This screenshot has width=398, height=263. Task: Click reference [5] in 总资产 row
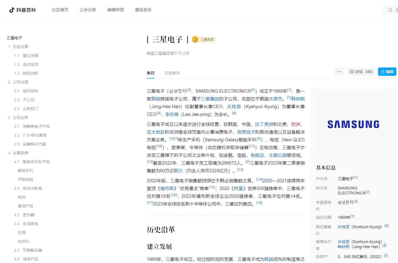pyautogui.click(x=386, y=256)
